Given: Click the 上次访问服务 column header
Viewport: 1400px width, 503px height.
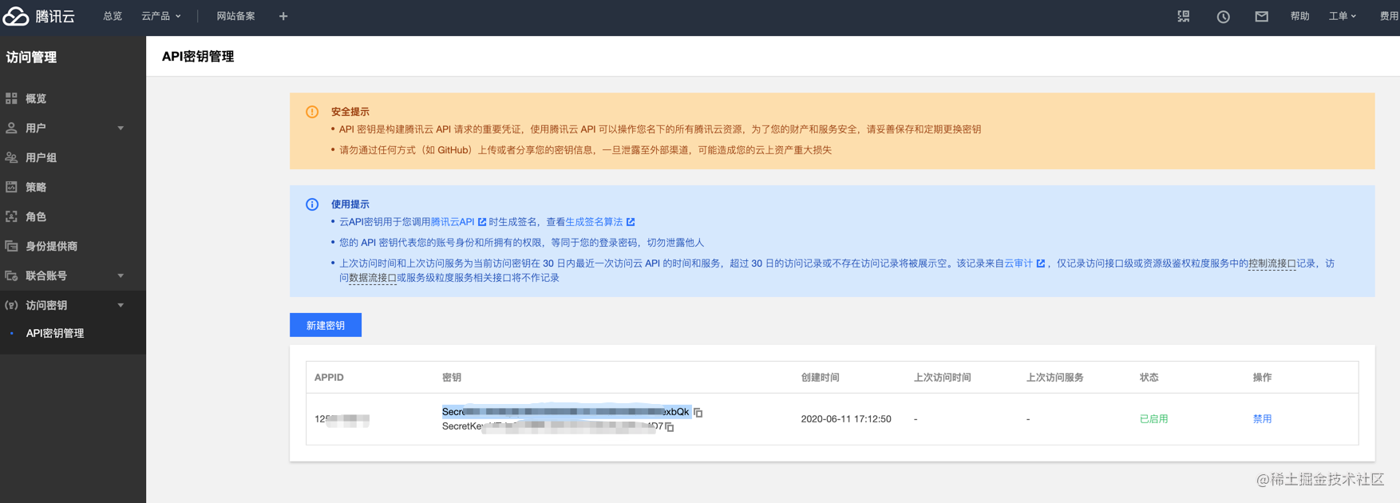Looking at the screenshot, I should point(1054,377).
